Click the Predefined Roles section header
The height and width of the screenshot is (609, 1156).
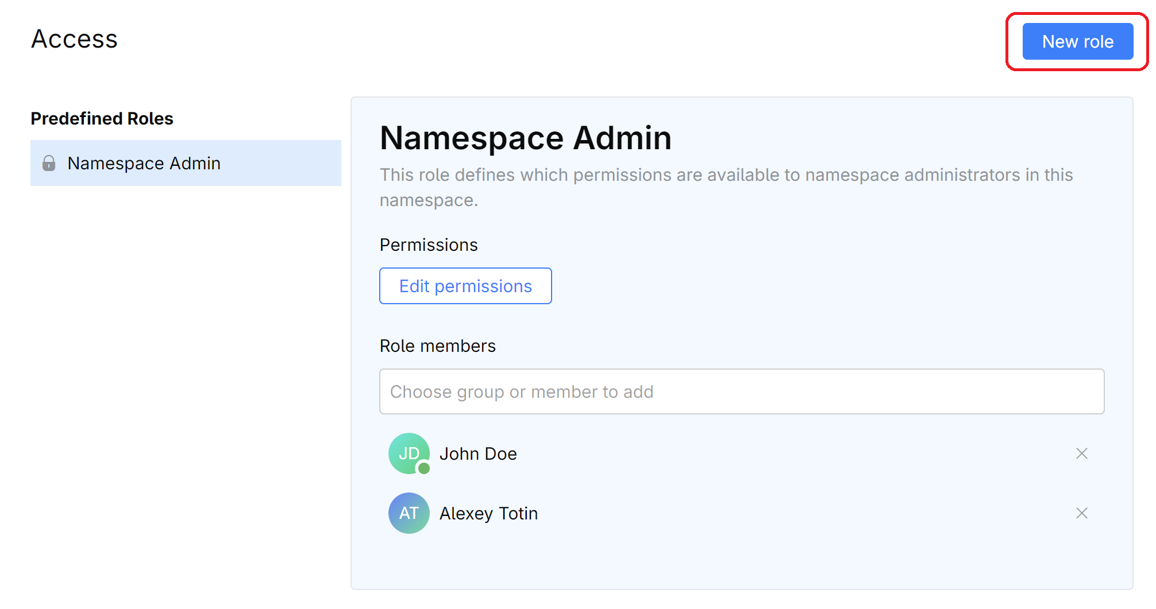click(102, 118)
